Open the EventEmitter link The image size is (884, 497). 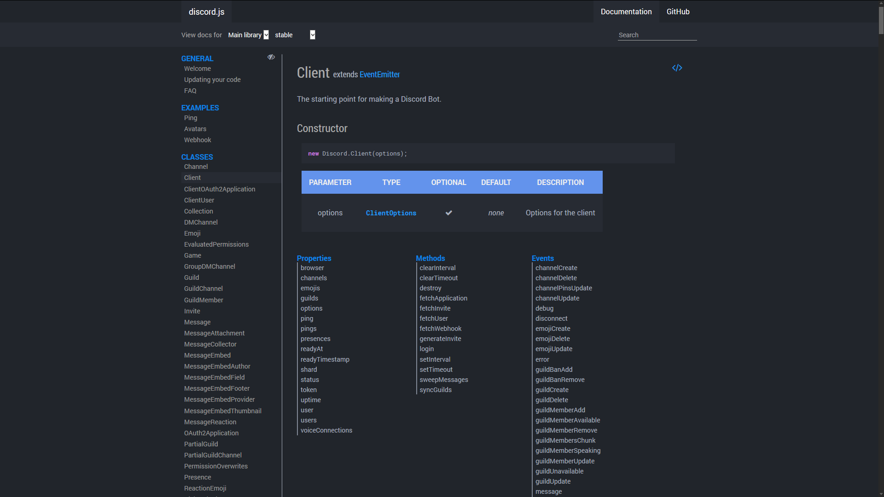click(379, 74)
